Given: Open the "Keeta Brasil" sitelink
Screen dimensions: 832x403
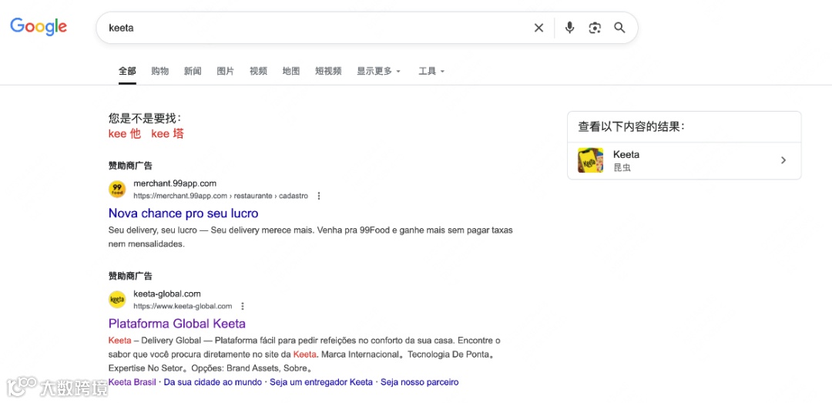Looking at the screenshot, I should [133, 382].
